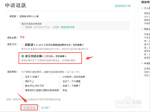The height and width of the screenshot is (112, 150).
Task: Check the 预约不上 reason
Action: pyautogui.click(x=22, y=81)
